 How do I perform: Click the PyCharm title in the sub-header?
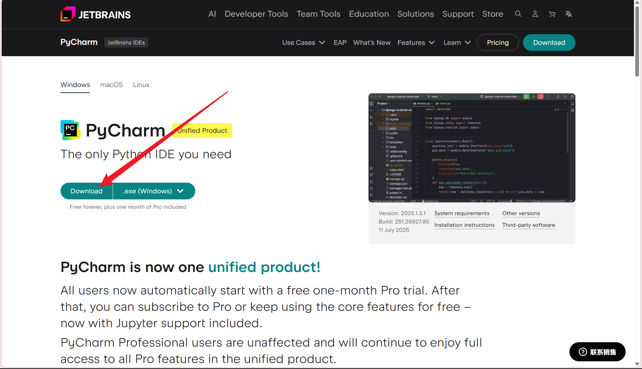pyautogui.click(x=79, y=42)
